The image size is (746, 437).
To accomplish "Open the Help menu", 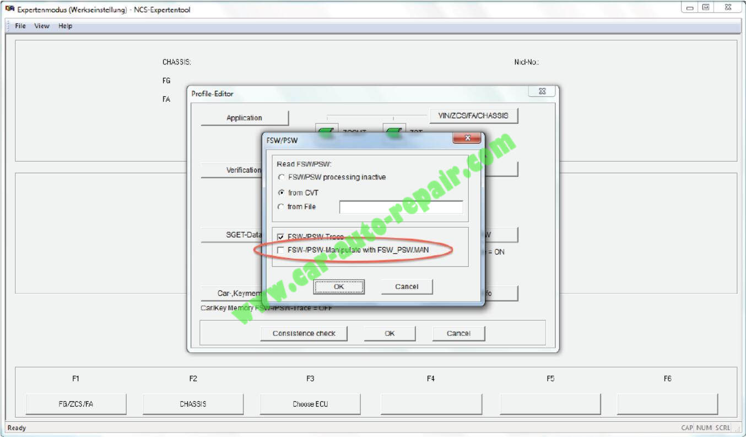I will [x=65, y=26].
